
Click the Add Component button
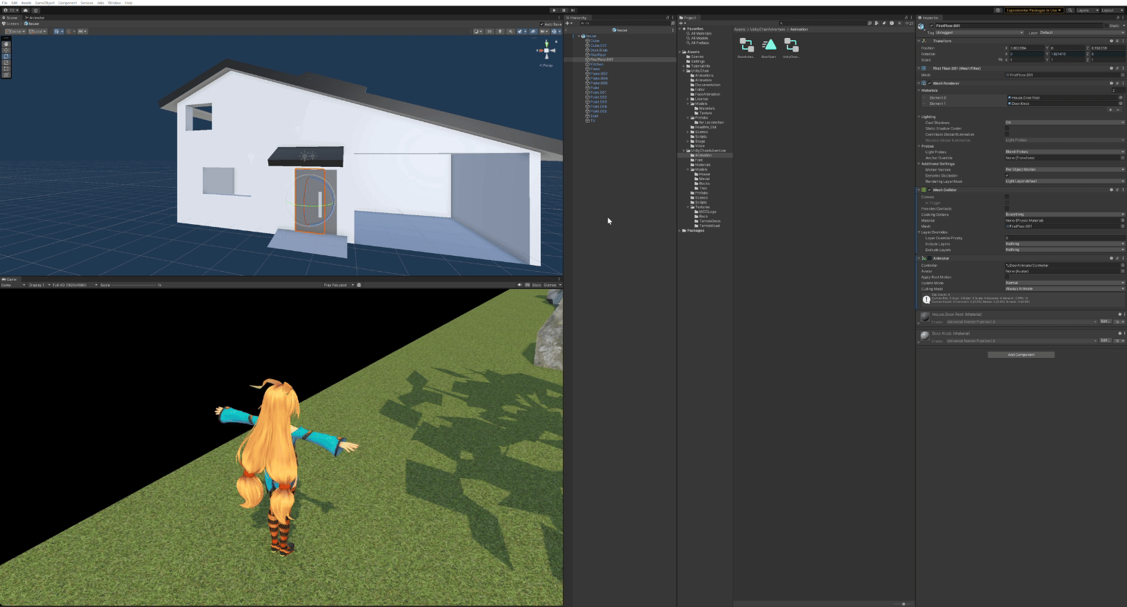point(1021,355)
